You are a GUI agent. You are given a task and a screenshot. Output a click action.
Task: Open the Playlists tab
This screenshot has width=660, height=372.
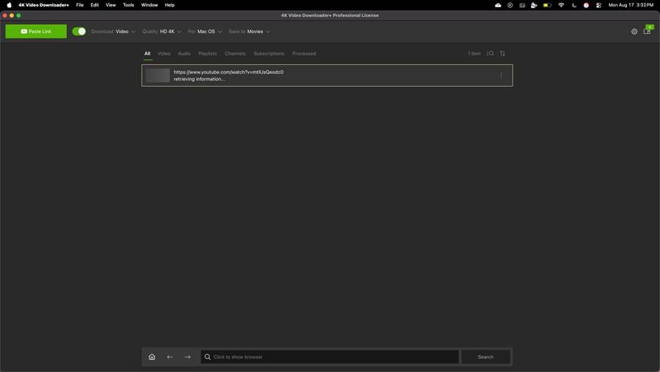coord(207,54)
